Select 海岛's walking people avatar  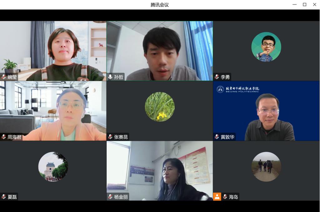(266, 167)
